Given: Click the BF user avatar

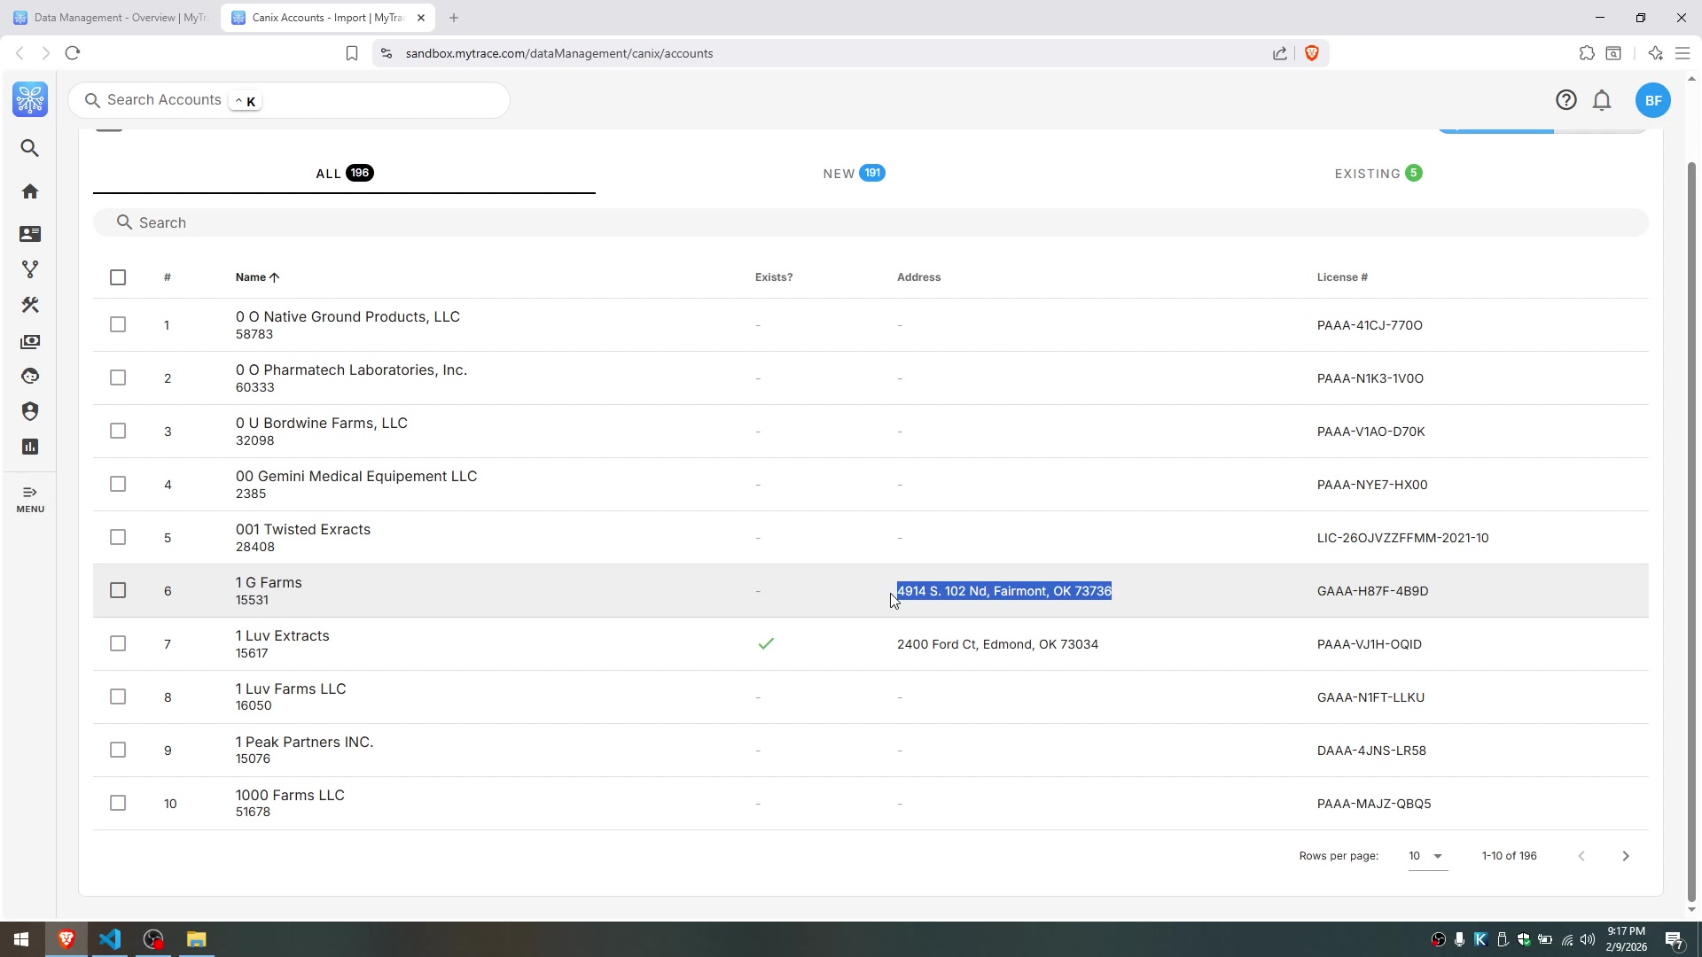Looking at the screenshot, I should tap(1653, 100).
